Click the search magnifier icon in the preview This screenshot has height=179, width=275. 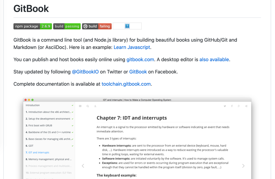(88, 106)
